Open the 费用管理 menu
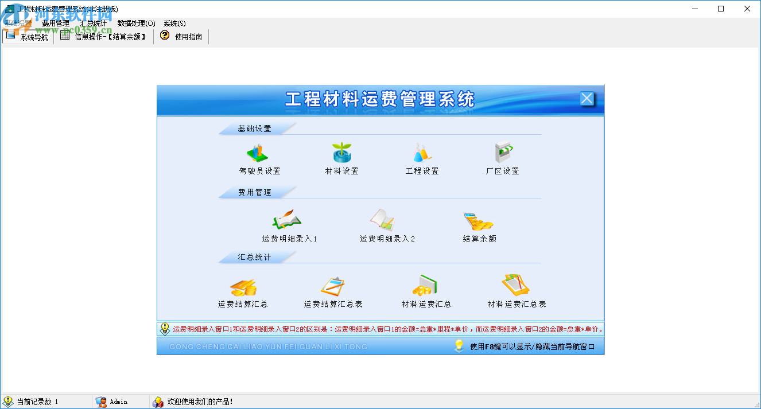 (55, 24)
